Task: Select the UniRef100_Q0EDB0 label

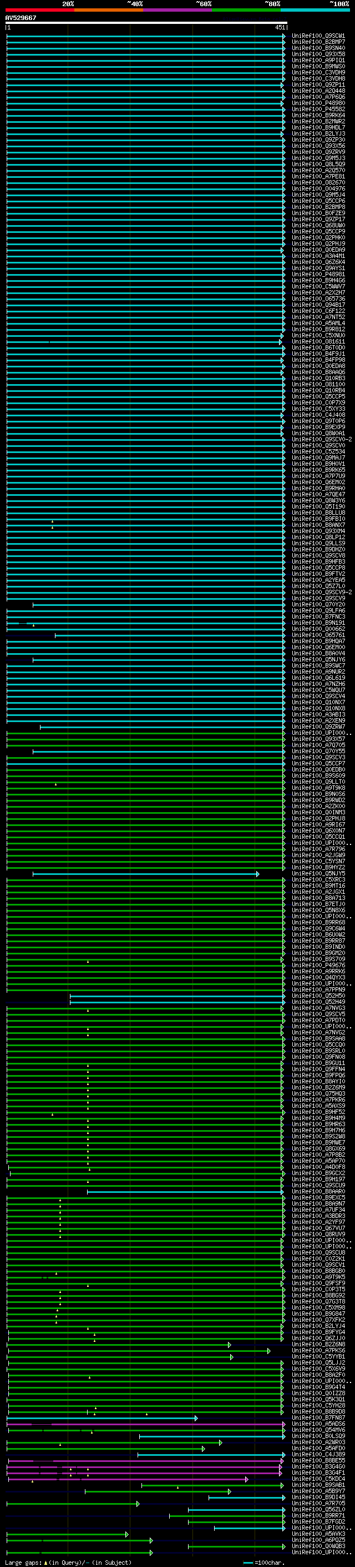Action: click(318, 769)
